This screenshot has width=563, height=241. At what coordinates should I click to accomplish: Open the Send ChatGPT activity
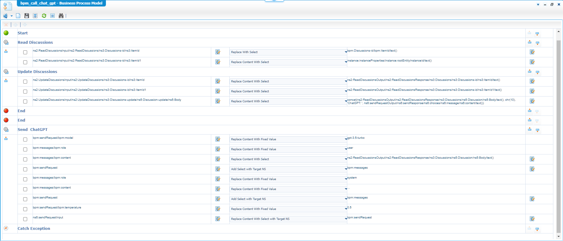[33, 129]
